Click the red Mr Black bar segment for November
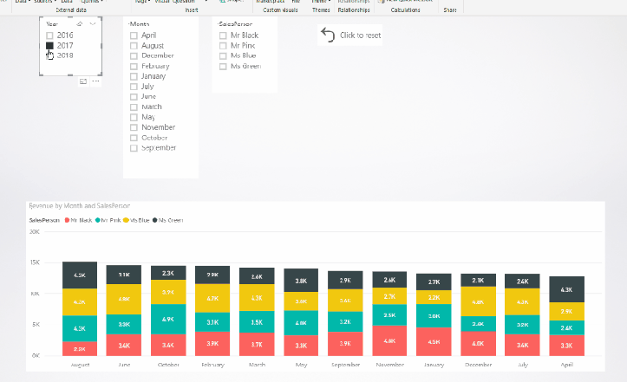Viewport: 627px width, 382px height. click(389, 340)
